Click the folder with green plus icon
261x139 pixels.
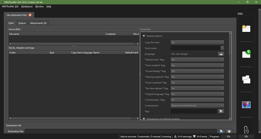tap(246, 54)
